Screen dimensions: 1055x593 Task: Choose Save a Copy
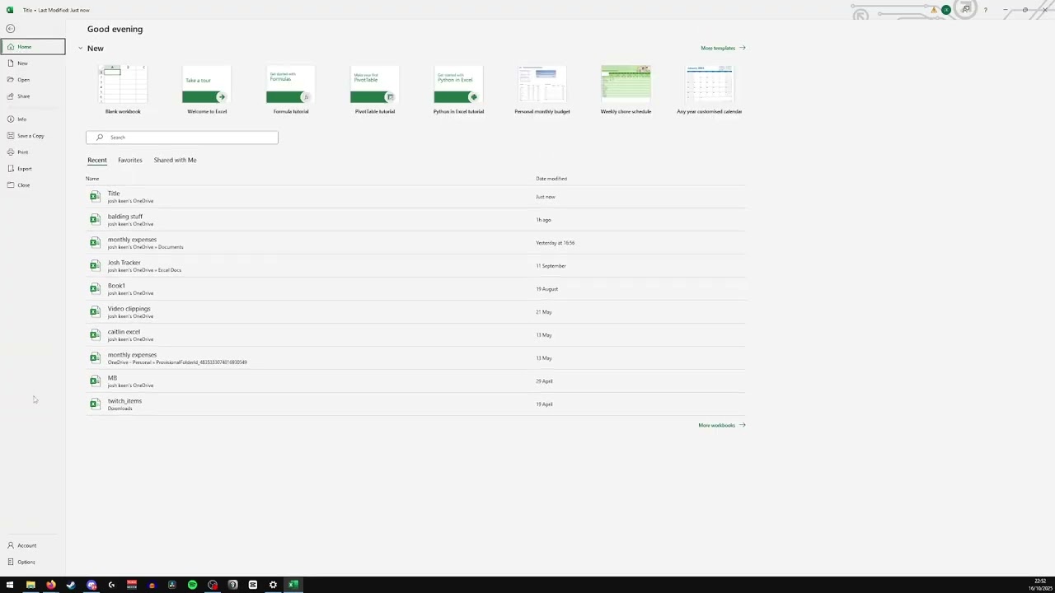(x=33, y=136)
